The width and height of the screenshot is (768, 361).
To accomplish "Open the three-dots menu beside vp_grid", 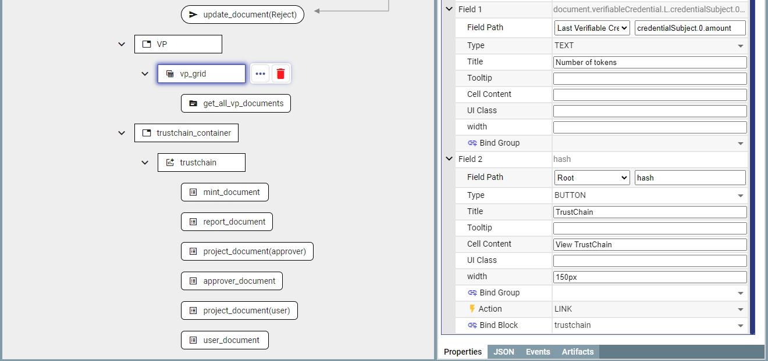I will tap(260, 74).
